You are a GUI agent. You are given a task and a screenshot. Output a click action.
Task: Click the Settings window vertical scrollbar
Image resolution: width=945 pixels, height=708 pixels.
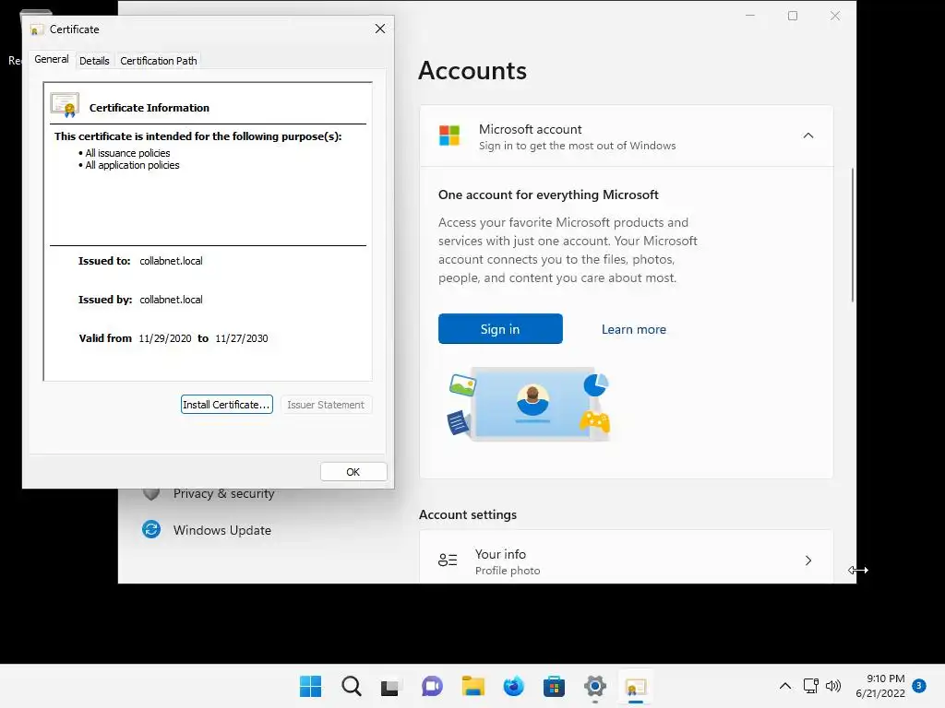[852, 235]
